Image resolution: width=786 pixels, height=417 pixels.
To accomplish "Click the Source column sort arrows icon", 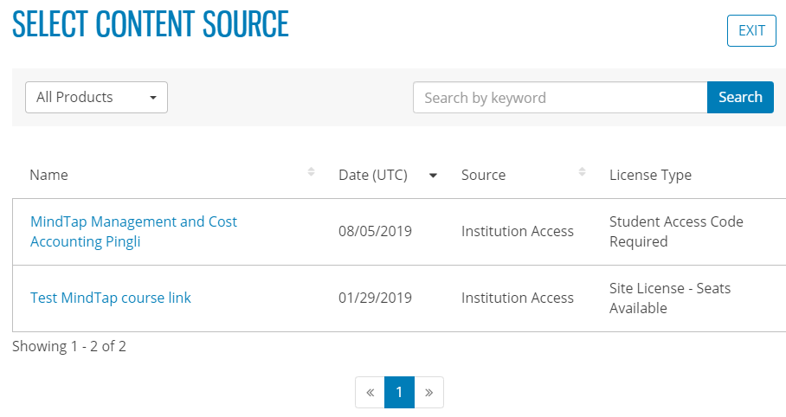I will tap(582, 171).
